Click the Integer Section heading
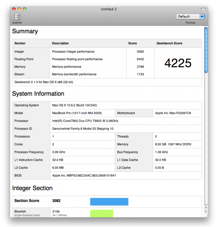Viewport: 218px width, 227px height. [x=32, y=188]
